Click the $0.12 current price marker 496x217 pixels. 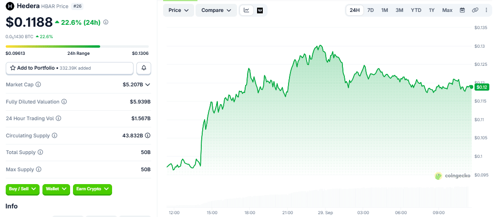click(481, 87)
